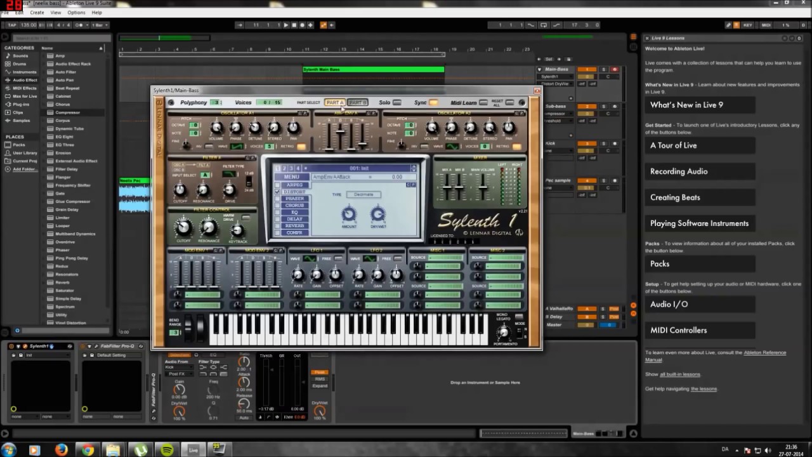Tap tempo with the TAP button
812x457 pixels.
pyautogui.click(x=11, y=25)
